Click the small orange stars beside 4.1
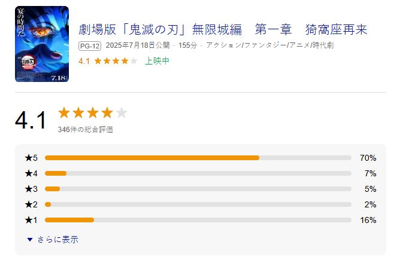Viewport: 400px width, 260px height. coord(116,61)
